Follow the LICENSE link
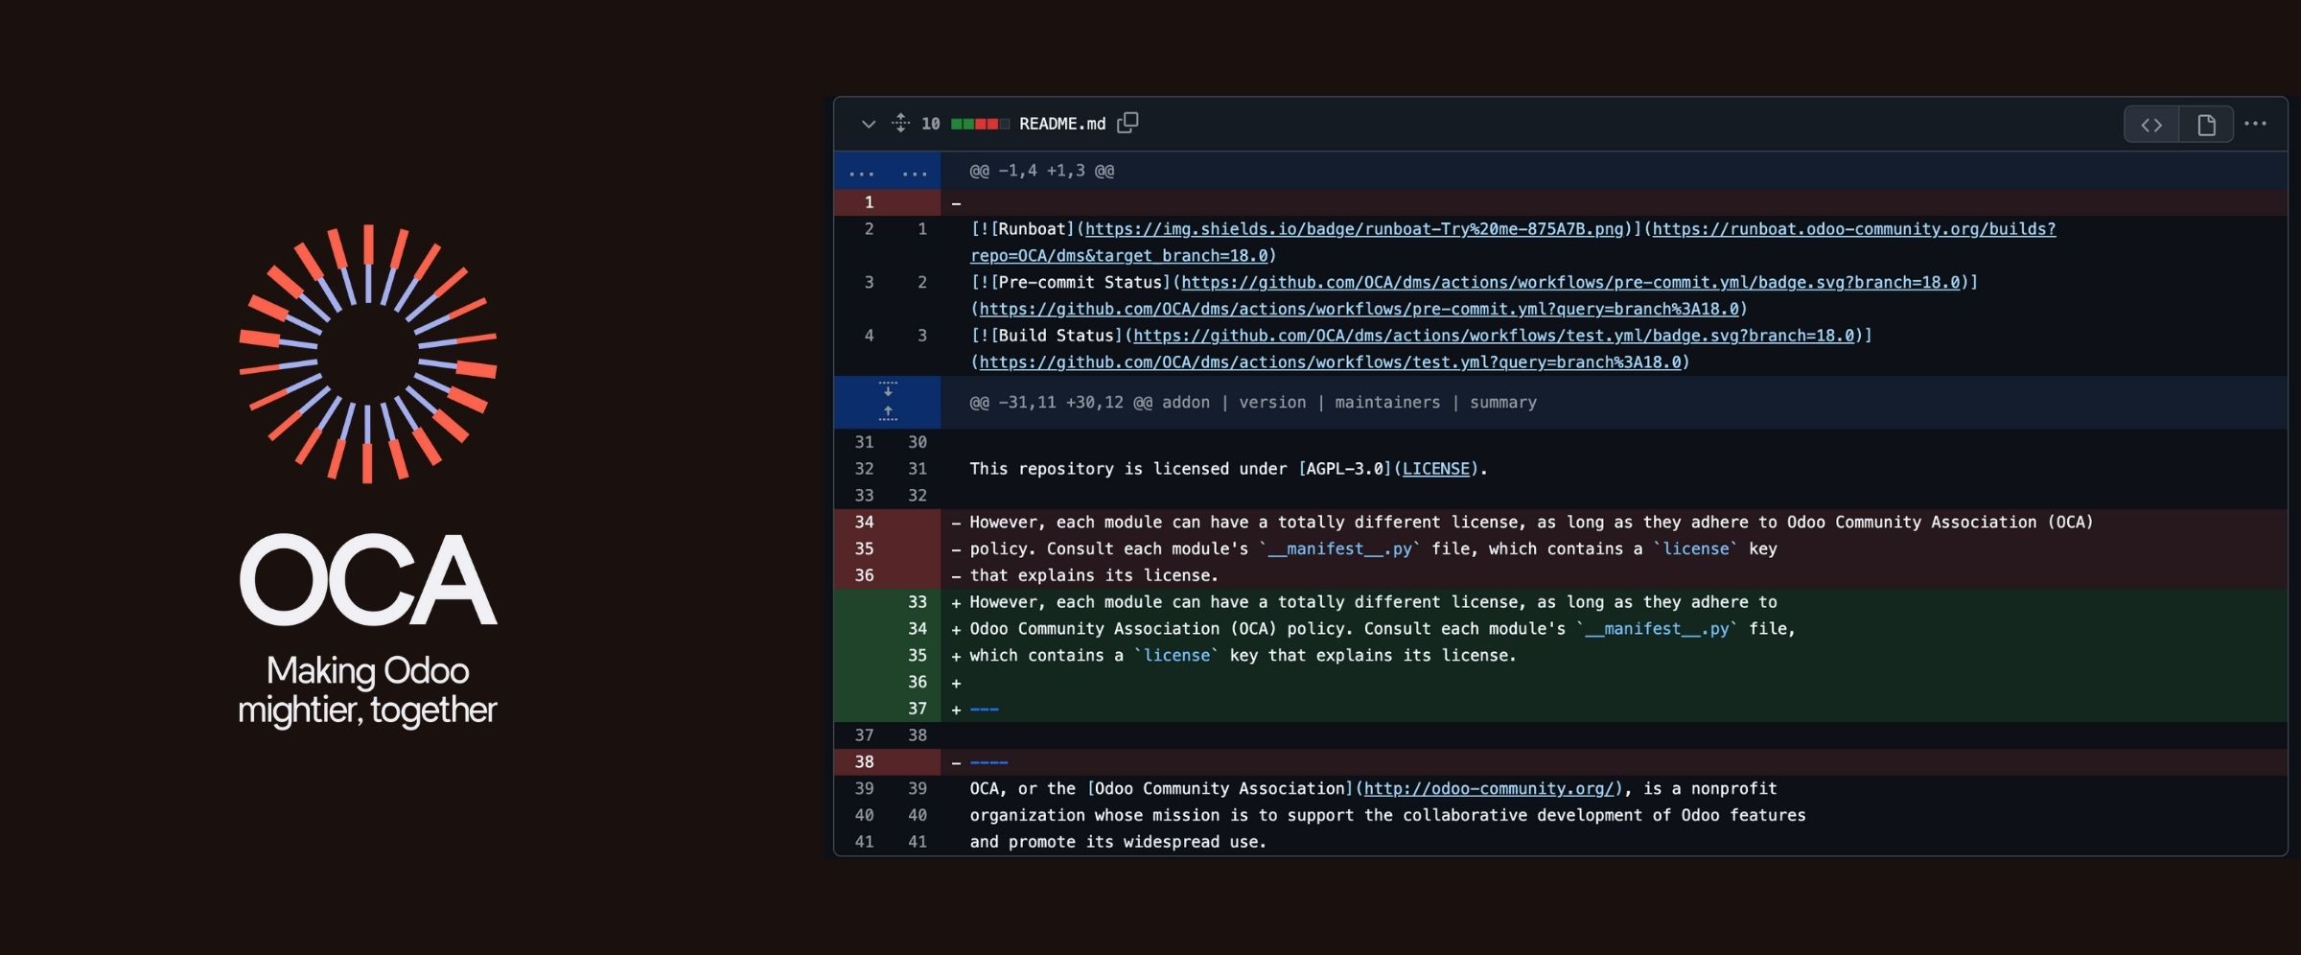The image size is (2301, 955). coord(1435,469)
